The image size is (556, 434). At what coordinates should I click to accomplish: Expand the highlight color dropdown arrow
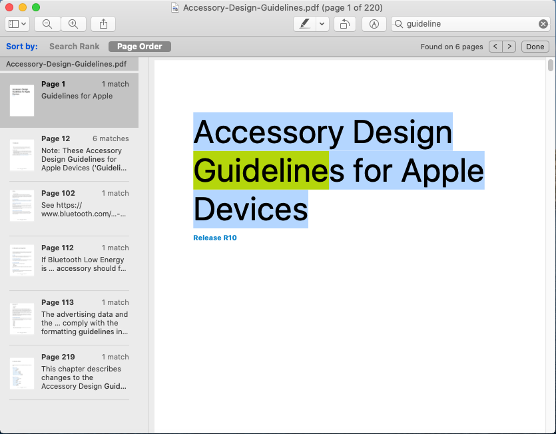(x=322, y=24)
